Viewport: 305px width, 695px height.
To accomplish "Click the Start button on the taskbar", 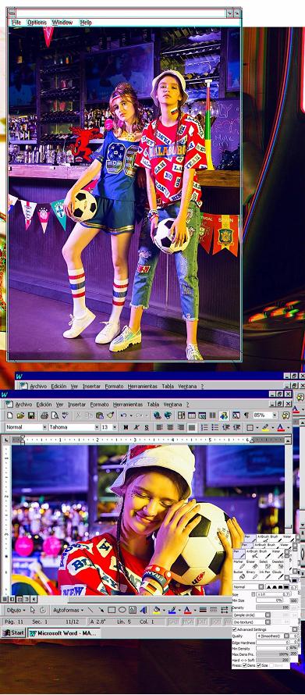I will pos(13,633).
